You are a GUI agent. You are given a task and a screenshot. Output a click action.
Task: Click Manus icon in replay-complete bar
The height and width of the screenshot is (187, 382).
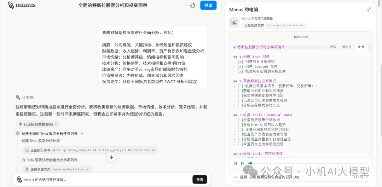tap(19, 180)
